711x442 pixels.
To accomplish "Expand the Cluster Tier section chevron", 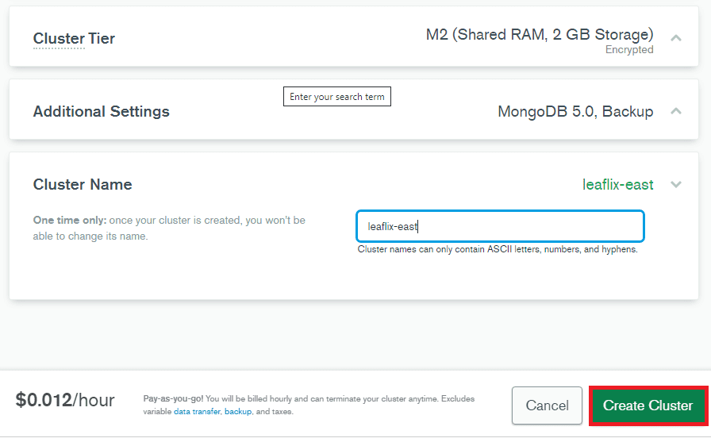I will 675,38.
